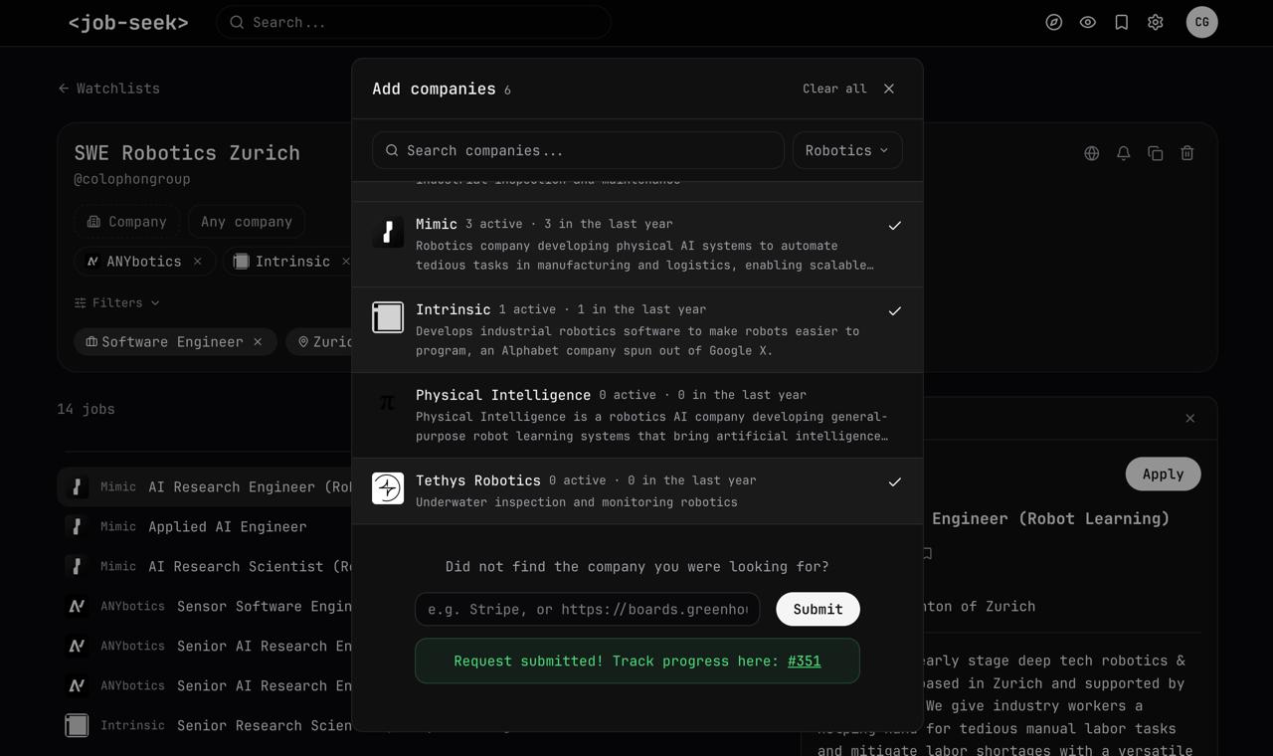The height and width of the screenshot is (756, 1273).
Task: Close the job detail panel
Action: point(1190,418)
